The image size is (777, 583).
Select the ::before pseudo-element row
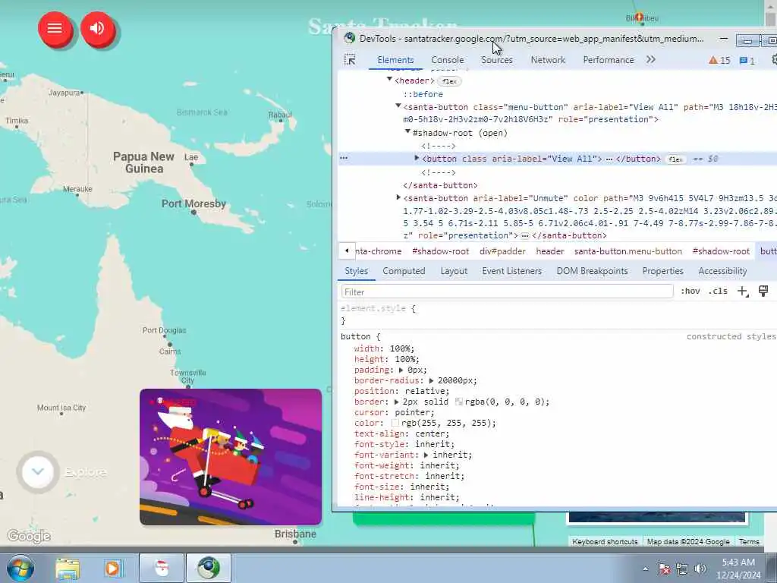423,94
